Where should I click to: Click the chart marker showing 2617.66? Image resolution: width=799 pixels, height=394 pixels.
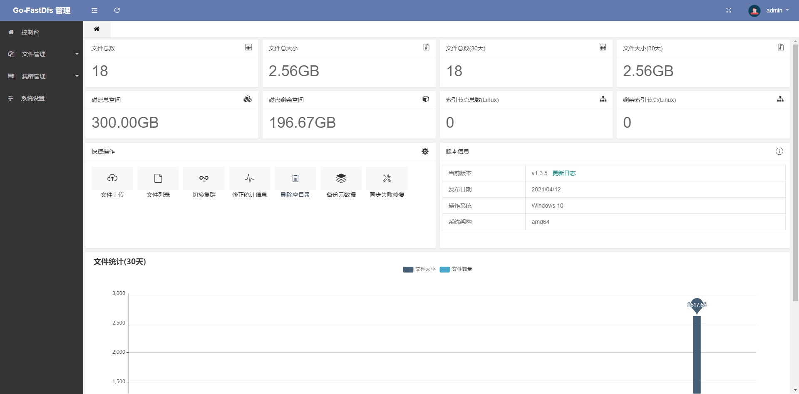697,305
